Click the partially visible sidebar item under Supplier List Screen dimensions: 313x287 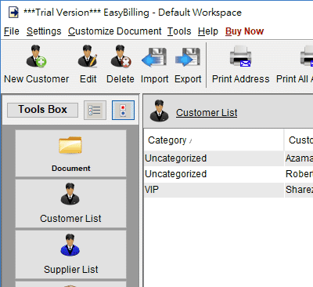click(x=70, y=284)
